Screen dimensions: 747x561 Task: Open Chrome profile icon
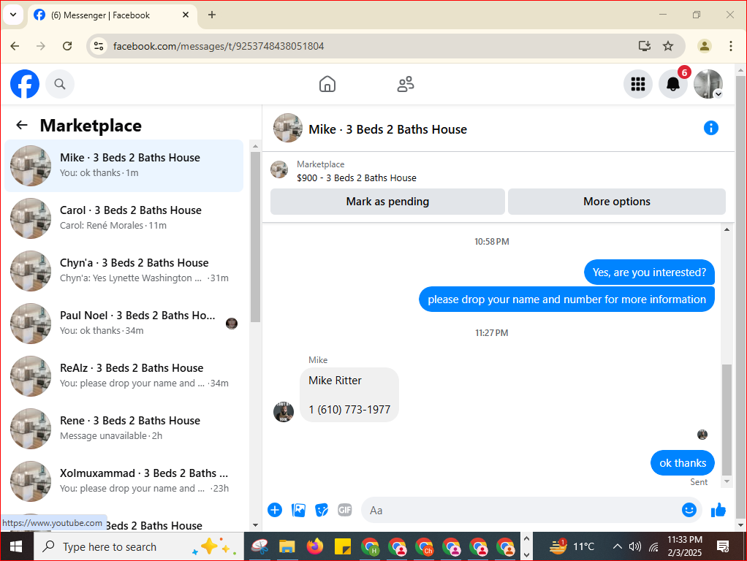704,46
